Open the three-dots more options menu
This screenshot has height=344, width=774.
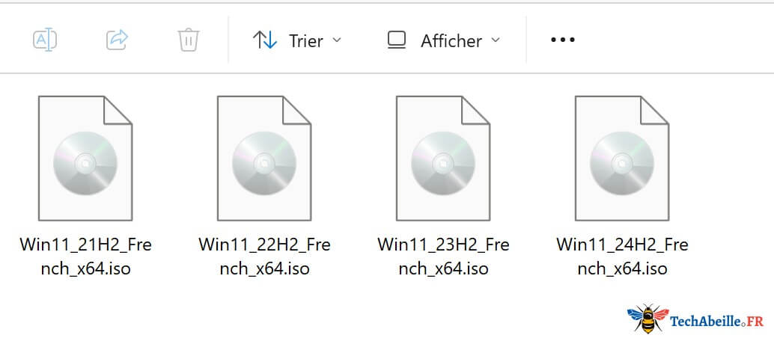[x=563, y=40]
